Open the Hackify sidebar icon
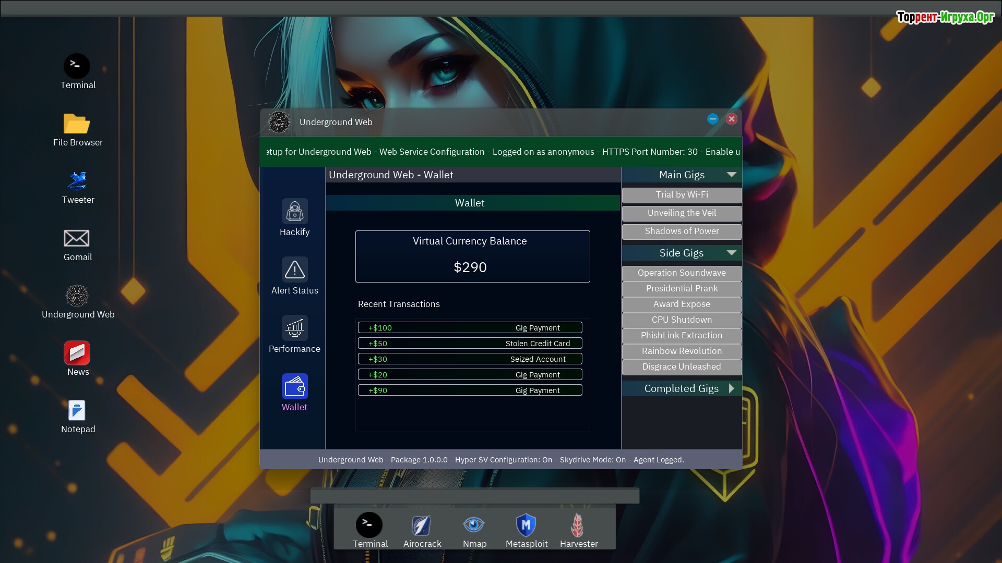1002x563 pixels. (294, 212)
